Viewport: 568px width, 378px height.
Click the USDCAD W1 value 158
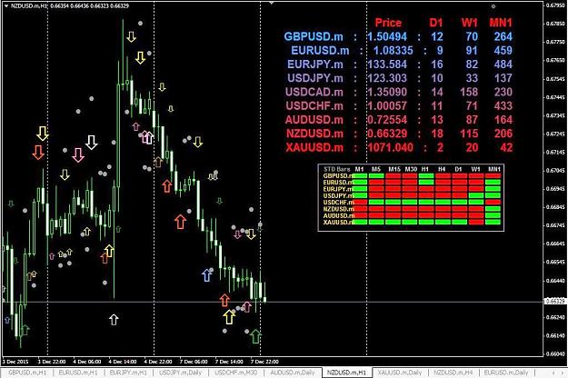click(469, 92)
